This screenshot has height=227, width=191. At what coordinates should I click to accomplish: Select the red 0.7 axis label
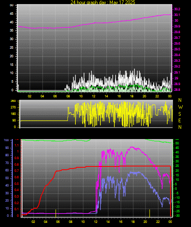tap(17, 171)
